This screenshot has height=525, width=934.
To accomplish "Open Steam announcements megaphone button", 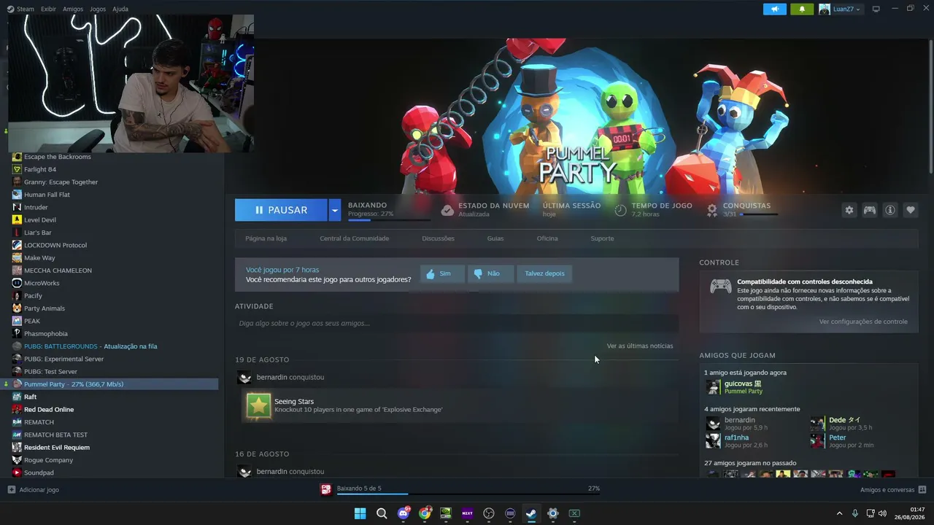I will 775,9.
